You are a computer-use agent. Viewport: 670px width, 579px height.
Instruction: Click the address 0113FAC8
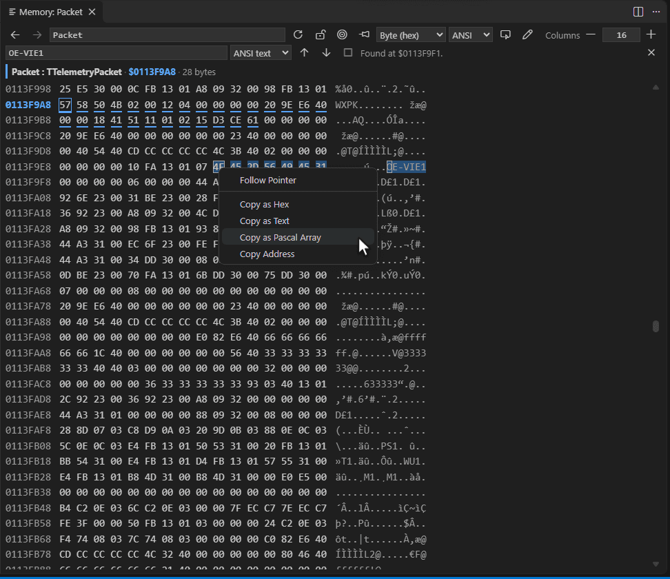(28, 384)
